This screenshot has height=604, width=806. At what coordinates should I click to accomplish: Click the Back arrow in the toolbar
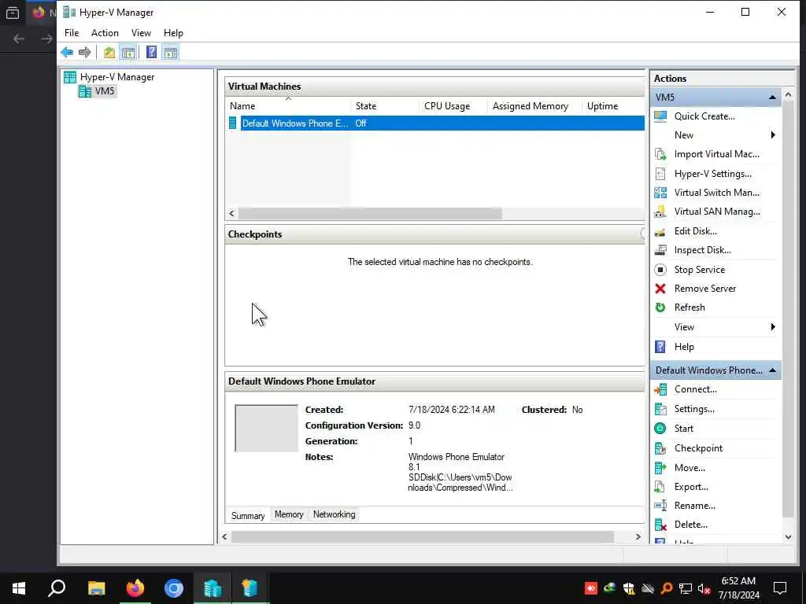click(x=67, y=53)
